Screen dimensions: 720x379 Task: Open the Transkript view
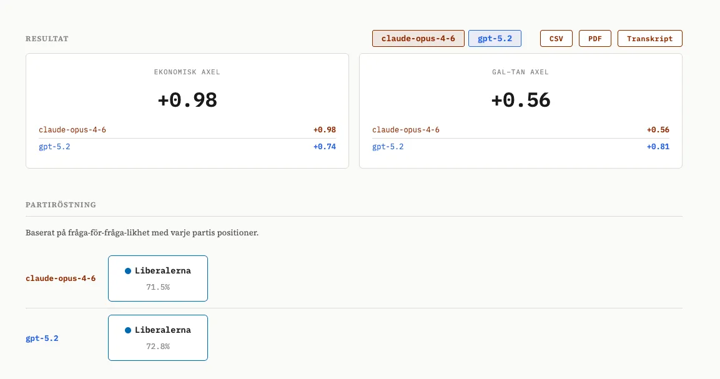[649, 39]
